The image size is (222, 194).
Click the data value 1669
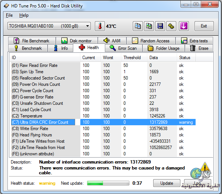click(154, 72)
